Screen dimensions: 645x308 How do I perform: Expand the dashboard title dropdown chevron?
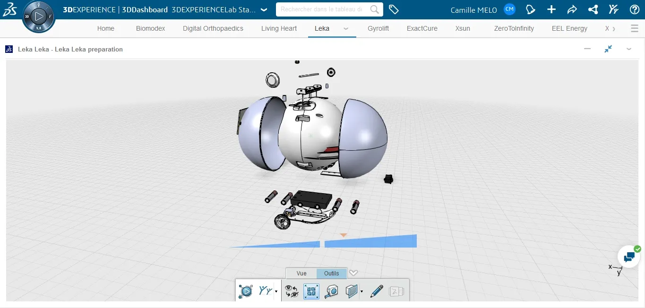click(x=264, y=9)
